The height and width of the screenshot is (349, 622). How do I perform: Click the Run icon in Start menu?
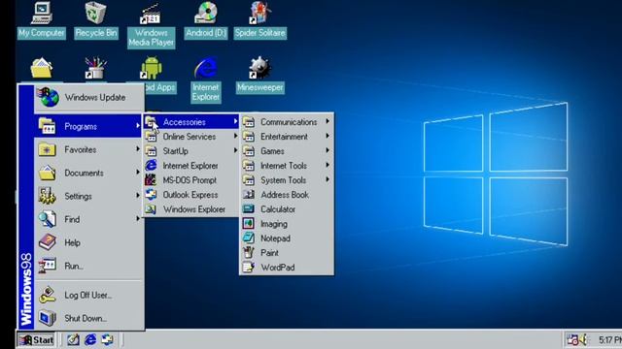(48, 266)
